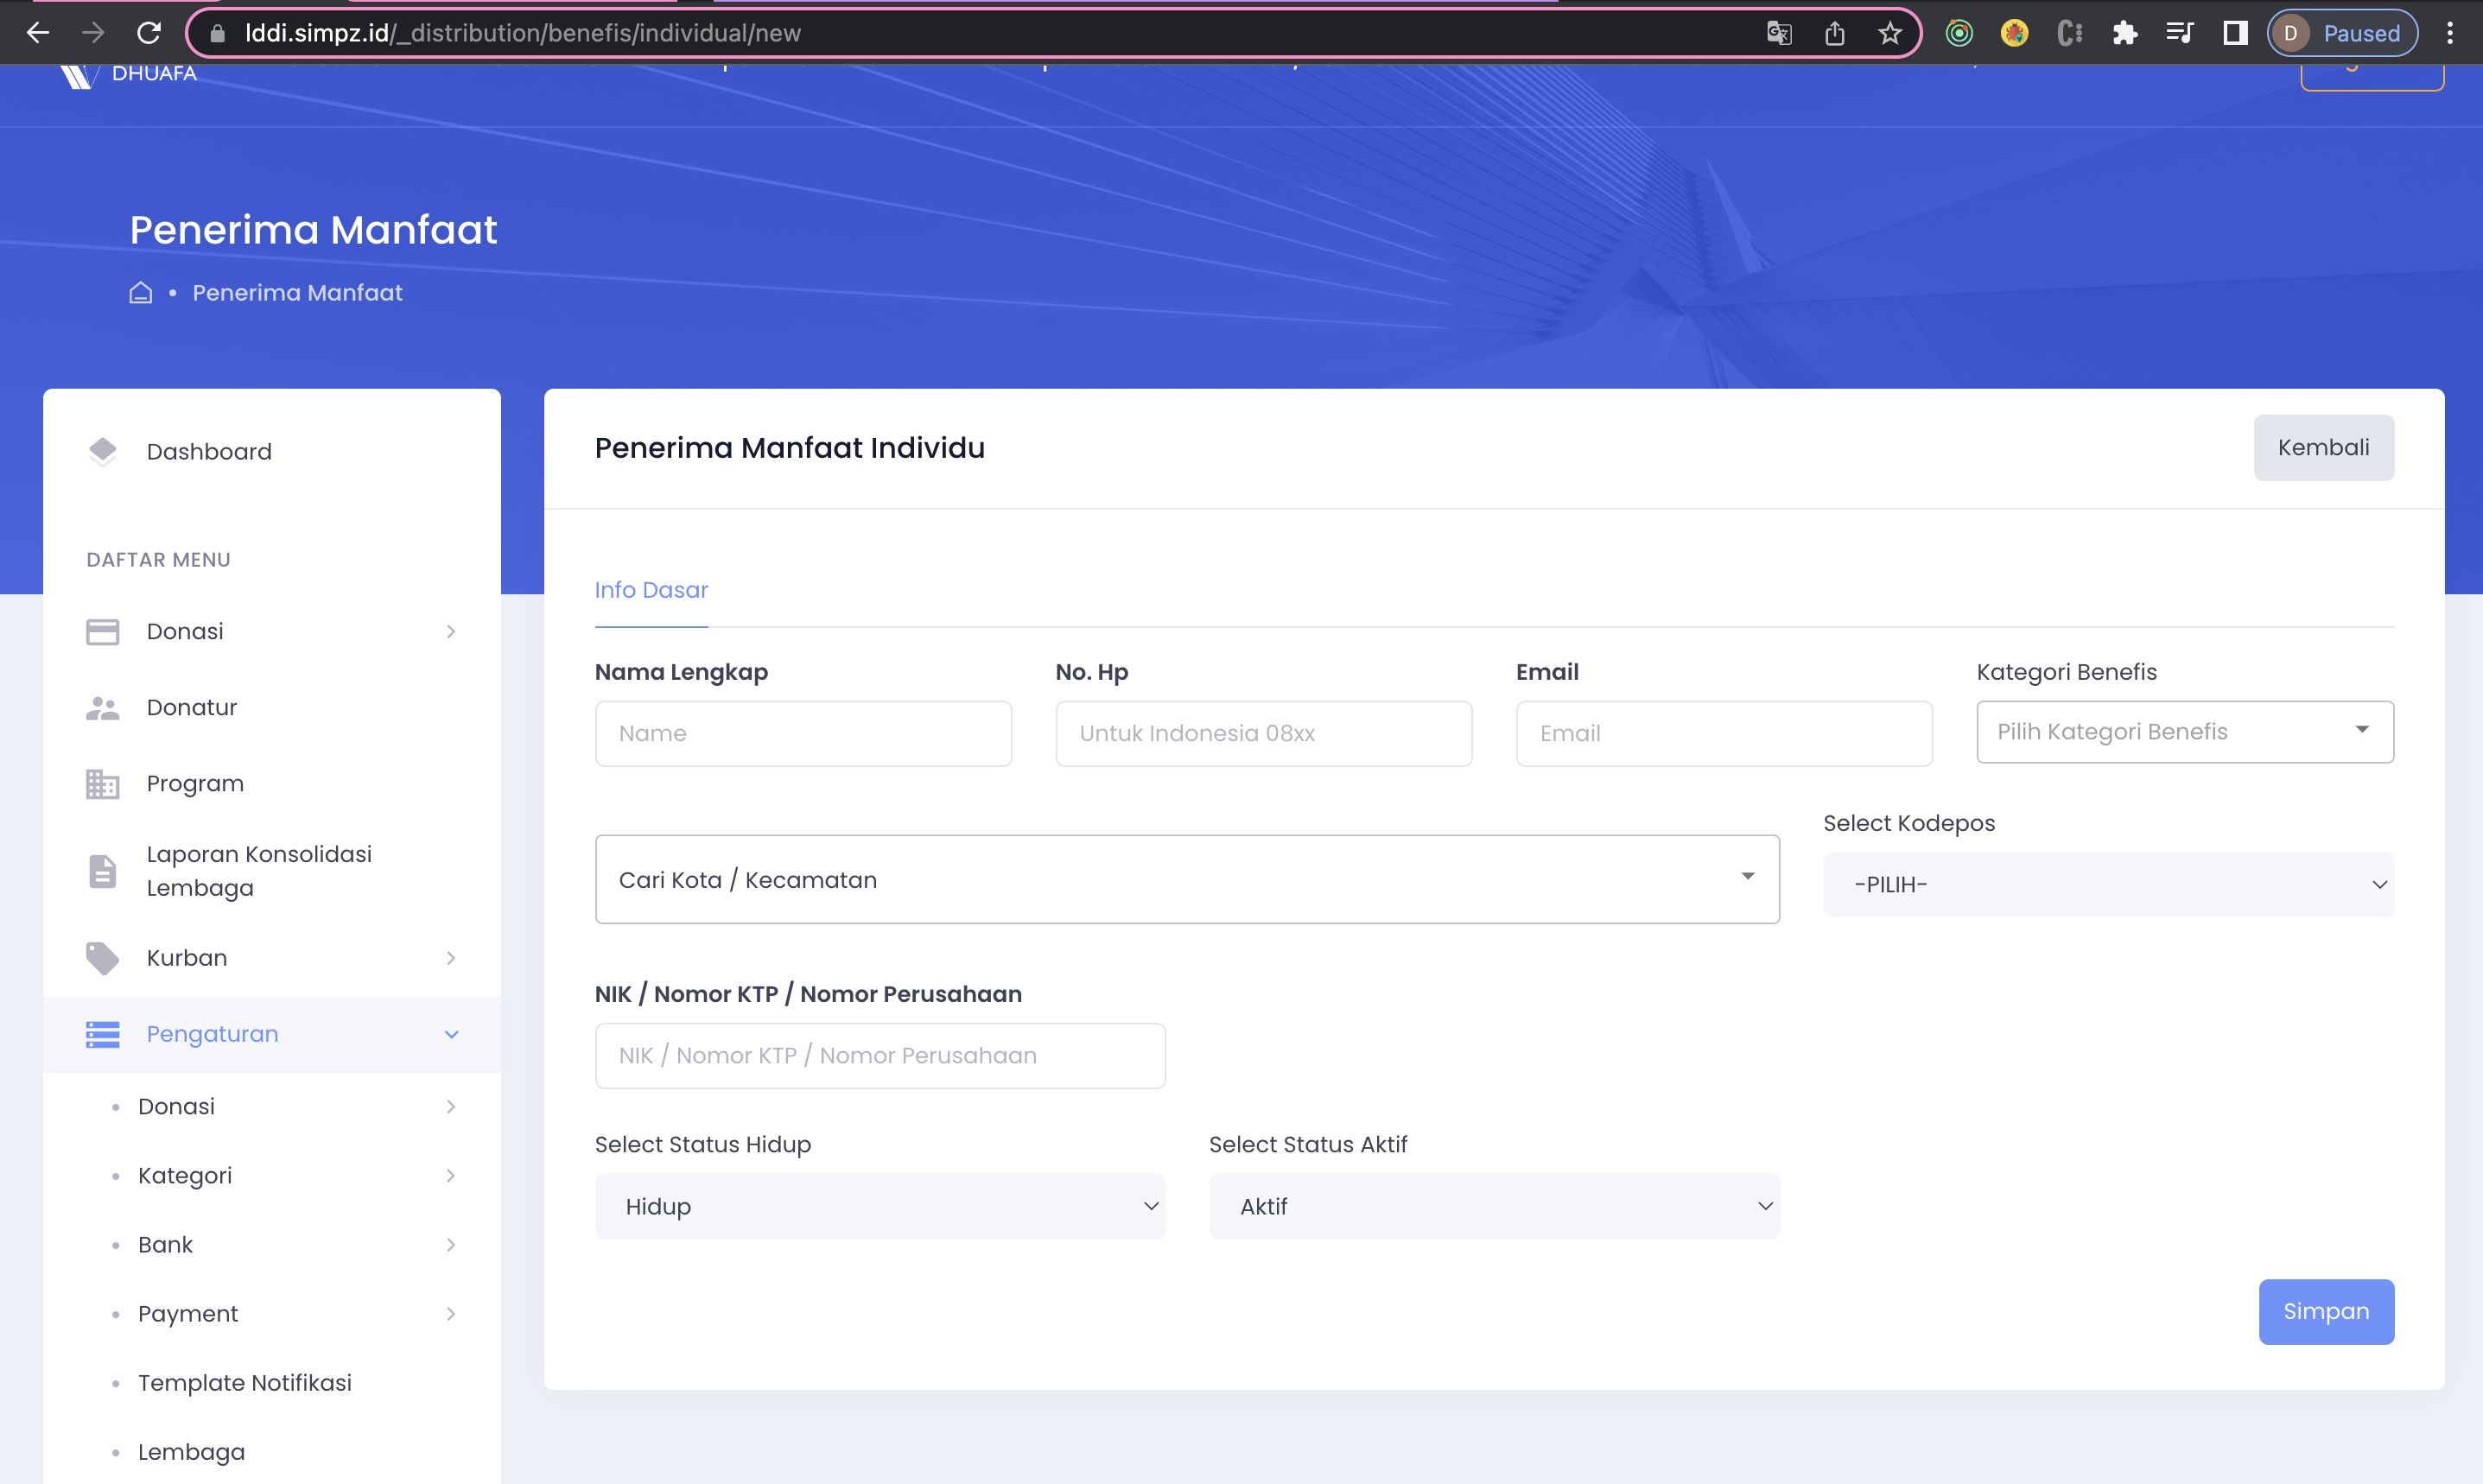The height and width of the screenshot is (1484, 2483).
Task: Click the Laporan Konsolidasi document icon
Action: coord(102,871)
